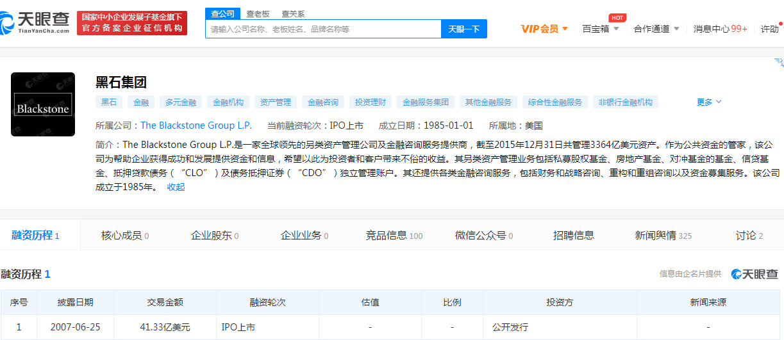Switch to the 企业股东 tab
Viewport: 784px width, 340px height.
coord(215,236)
